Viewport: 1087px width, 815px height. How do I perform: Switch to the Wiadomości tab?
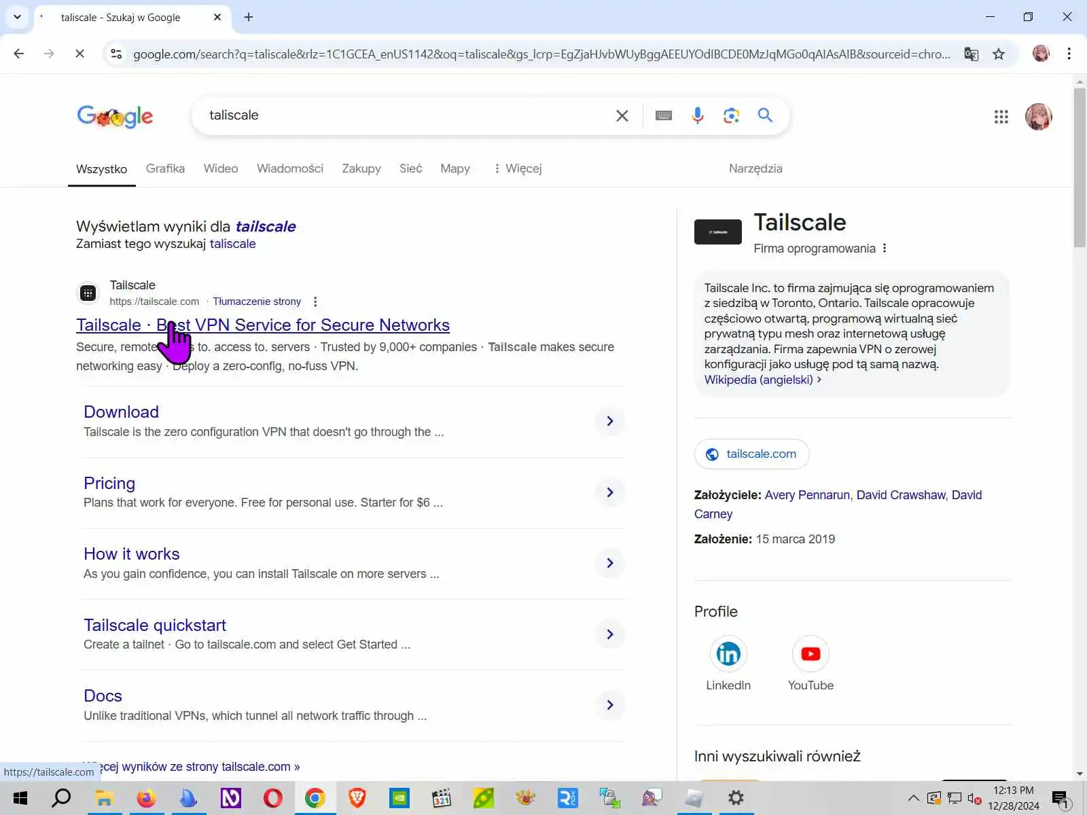tap(290, 168)
